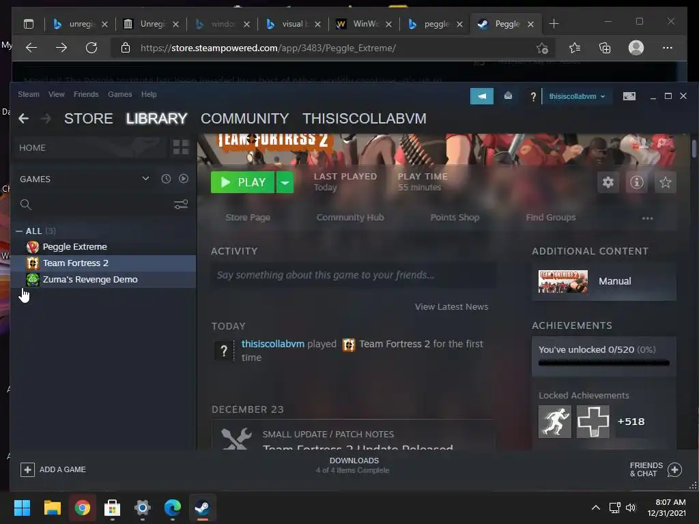Viewport: 699px width, 524px height.
Task: Go to library HOME
Action: 91,147
